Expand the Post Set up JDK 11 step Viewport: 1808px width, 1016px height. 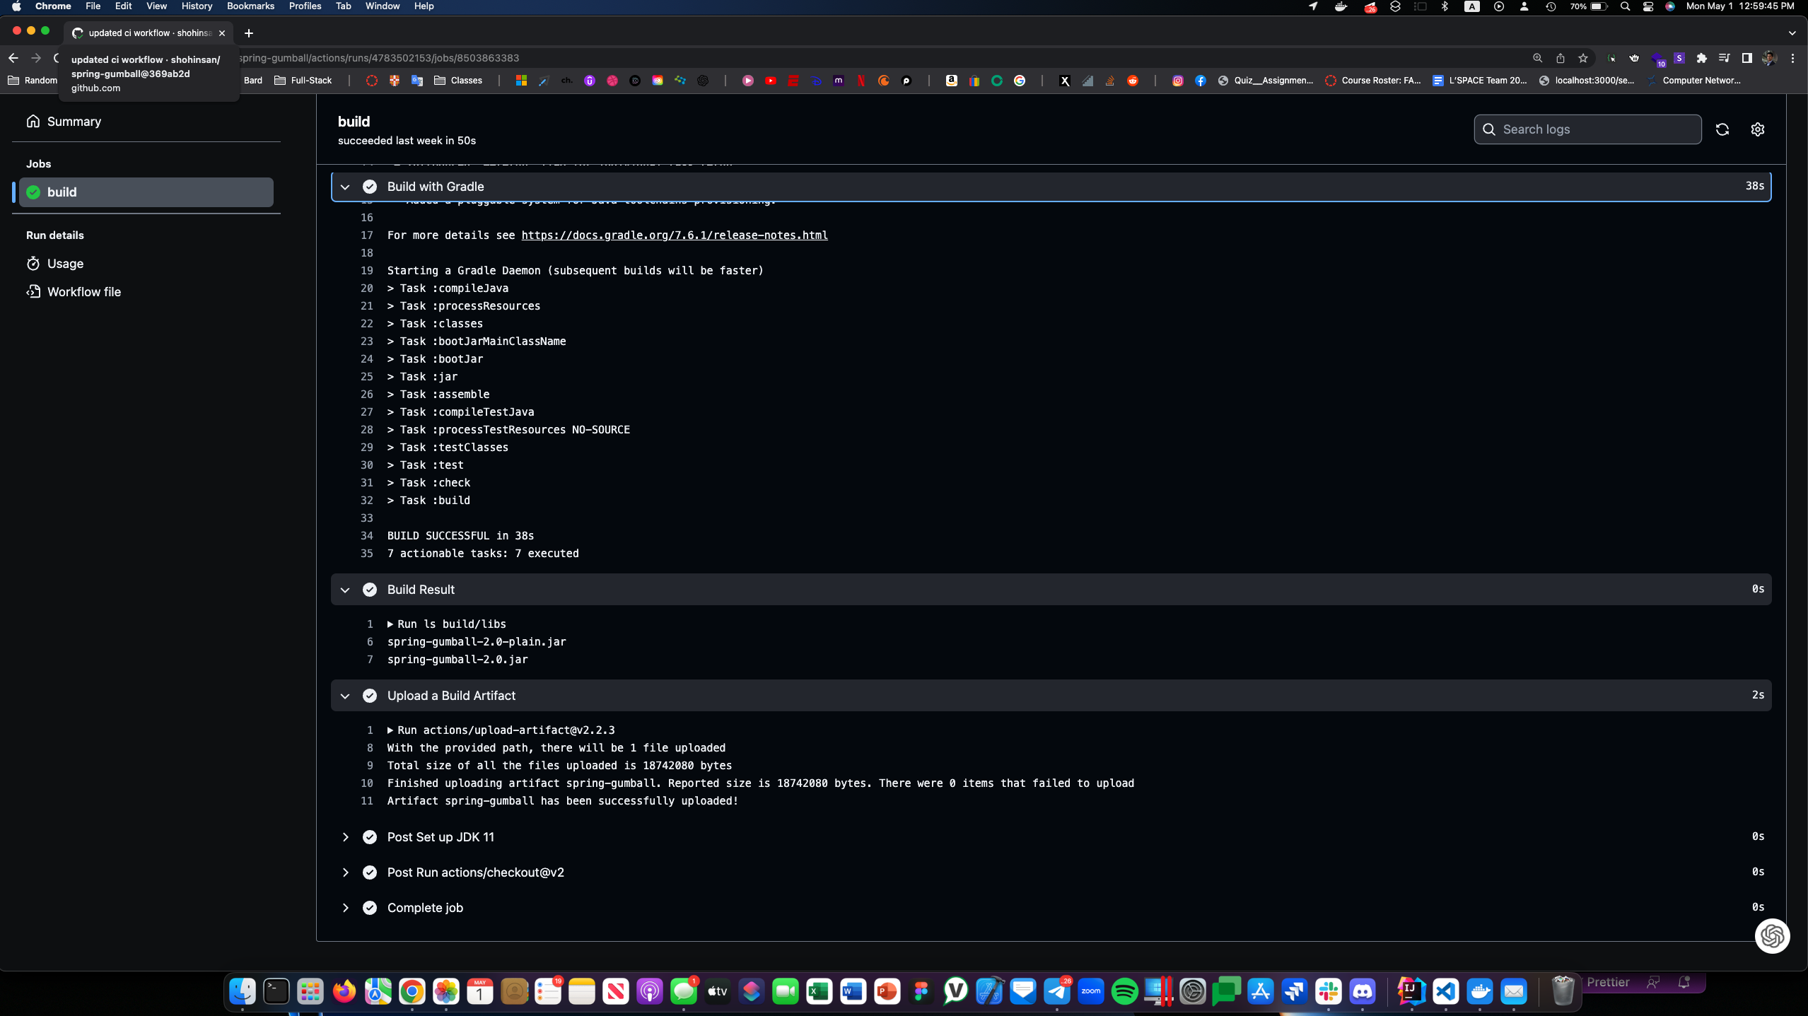(346, 836)
